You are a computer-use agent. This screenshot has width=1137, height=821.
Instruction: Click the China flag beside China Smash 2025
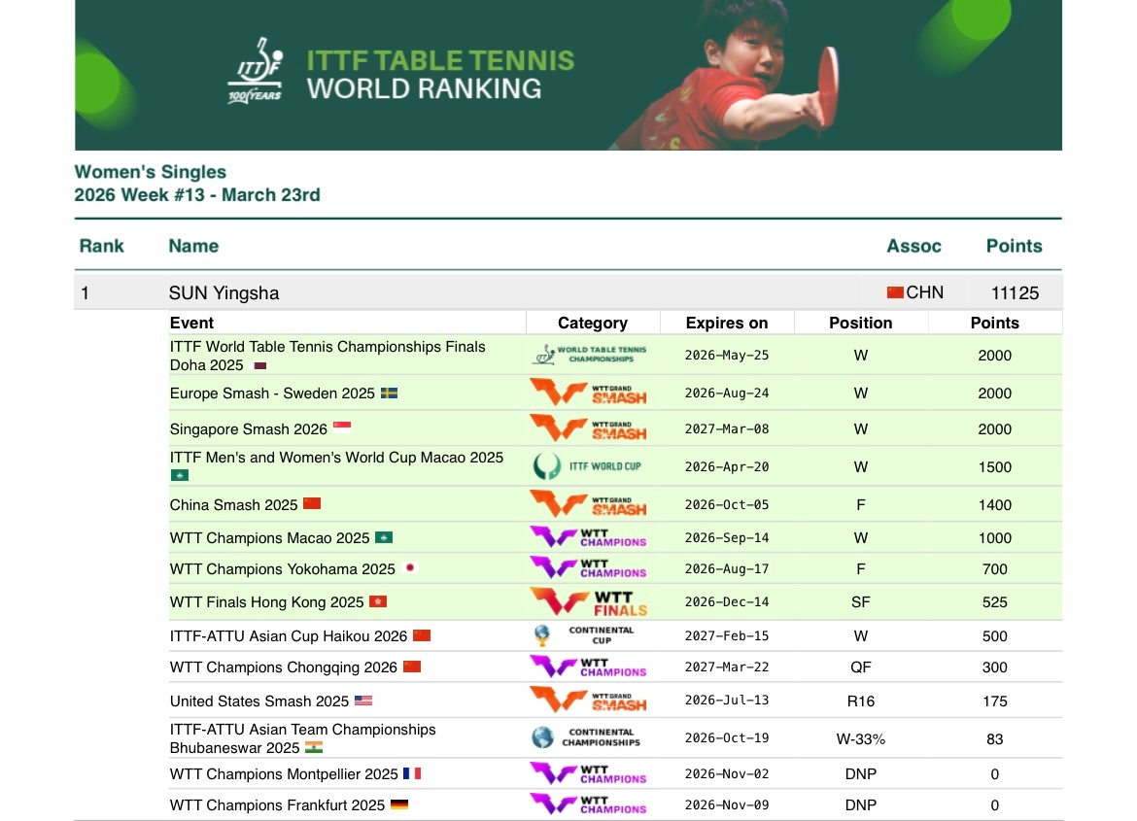click(312, 503)
